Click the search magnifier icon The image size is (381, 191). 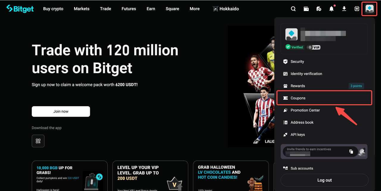coord(293,9)
